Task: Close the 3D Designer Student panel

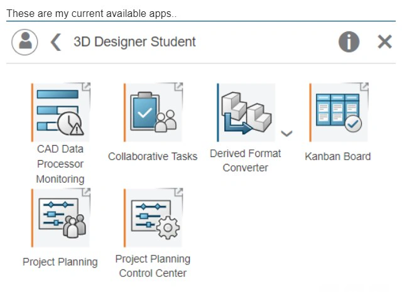Action: (x=384, y=42)
